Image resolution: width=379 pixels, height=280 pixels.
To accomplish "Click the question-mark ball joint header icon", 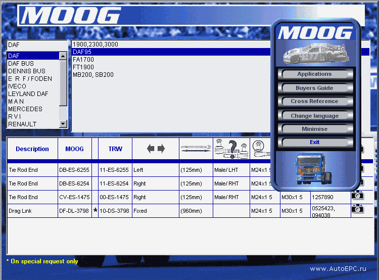I will click(x=231, y=149).
